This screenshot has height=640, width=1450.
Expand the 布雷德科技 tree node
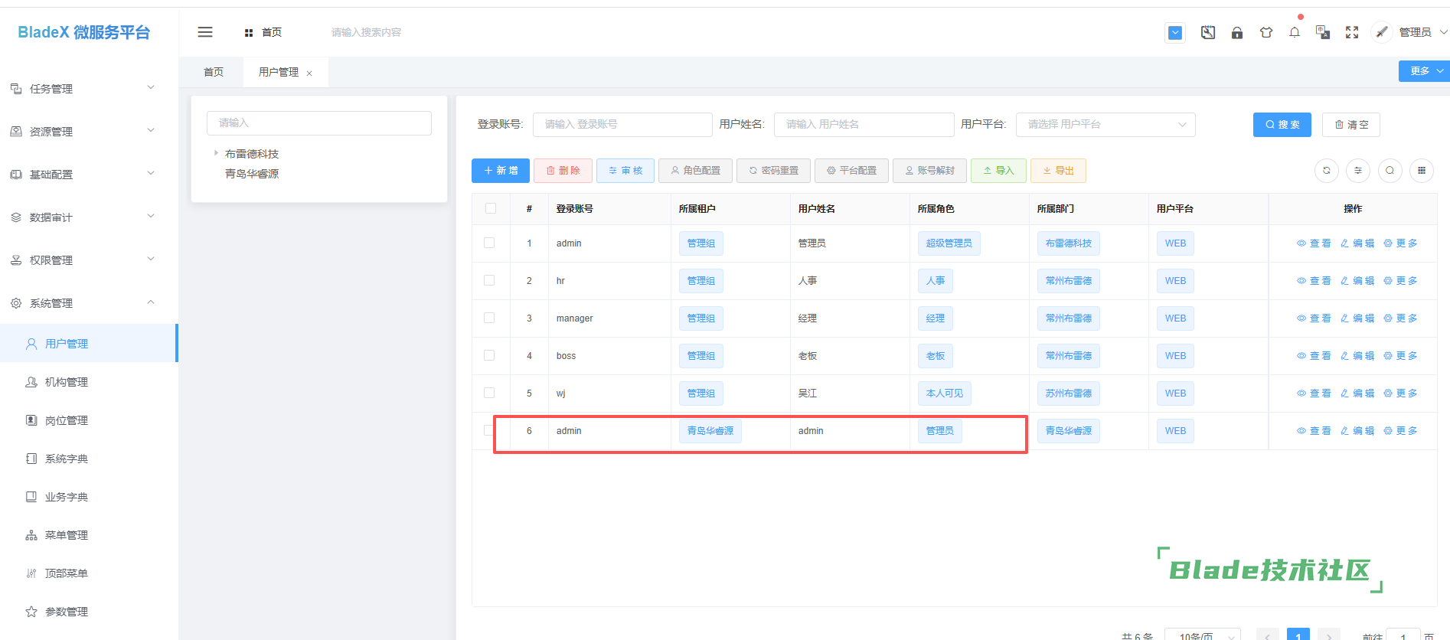click(216, 153)
